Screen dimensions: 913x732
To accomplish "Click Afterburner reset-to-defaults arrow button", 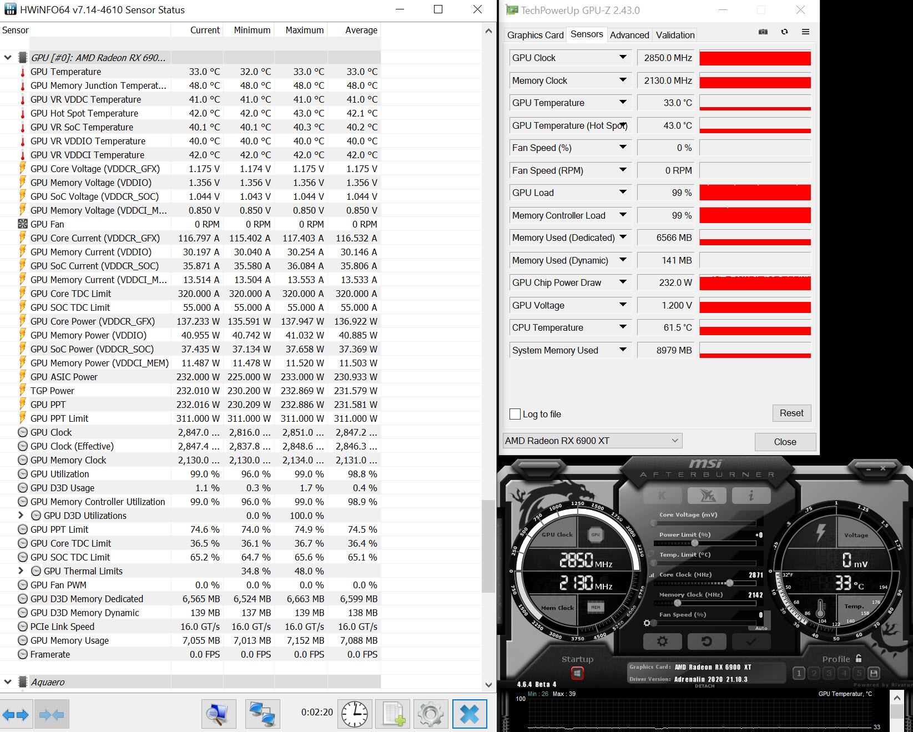I will 706,641.
